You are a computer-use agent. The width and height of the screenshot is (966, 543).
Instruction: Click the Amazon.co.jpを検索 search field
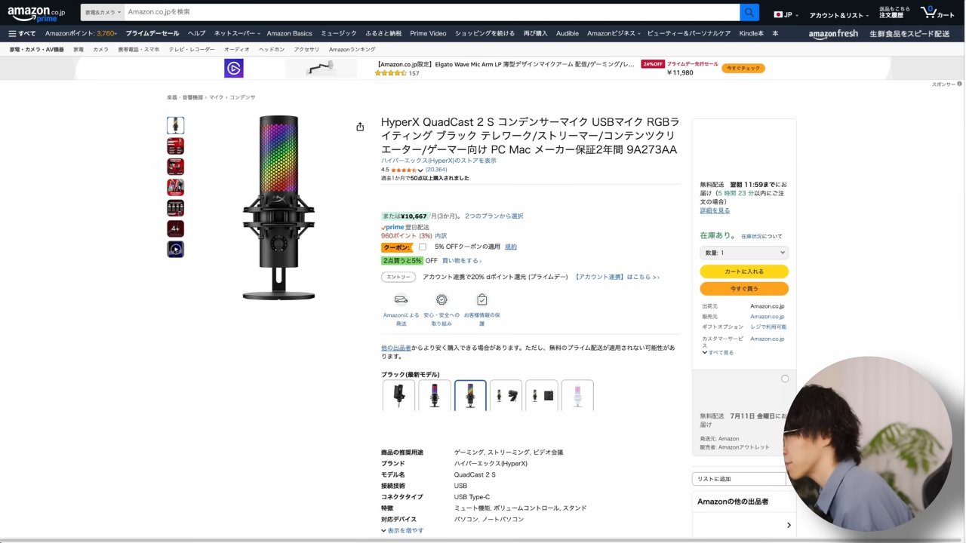pyautogui.click(x=432, y=12)
